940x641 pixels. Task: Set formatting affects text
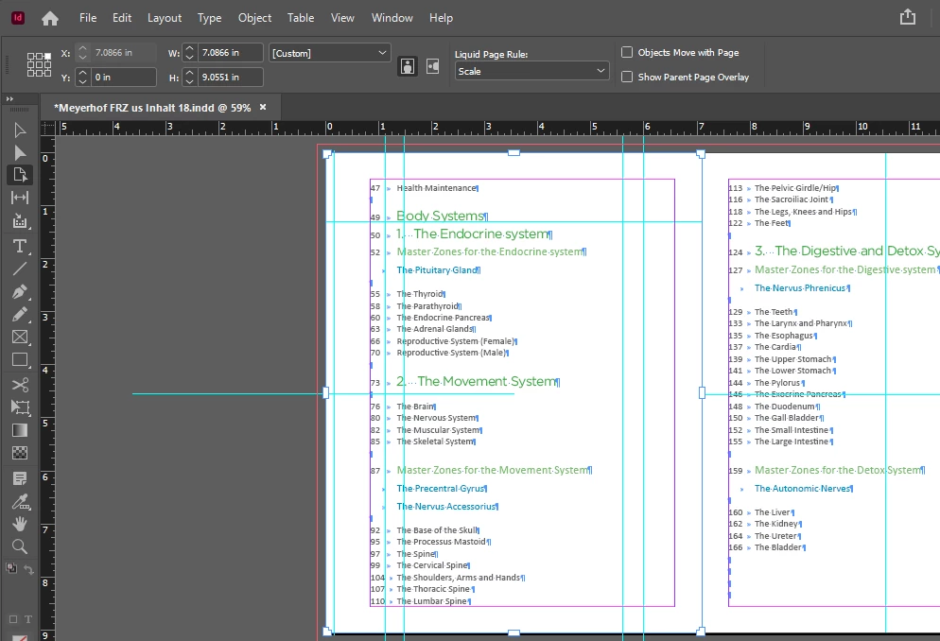27,619
